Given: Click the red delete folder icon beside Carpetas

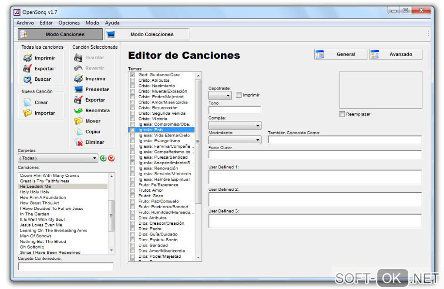Looking at the screenshot, I should tap(111, 158).
